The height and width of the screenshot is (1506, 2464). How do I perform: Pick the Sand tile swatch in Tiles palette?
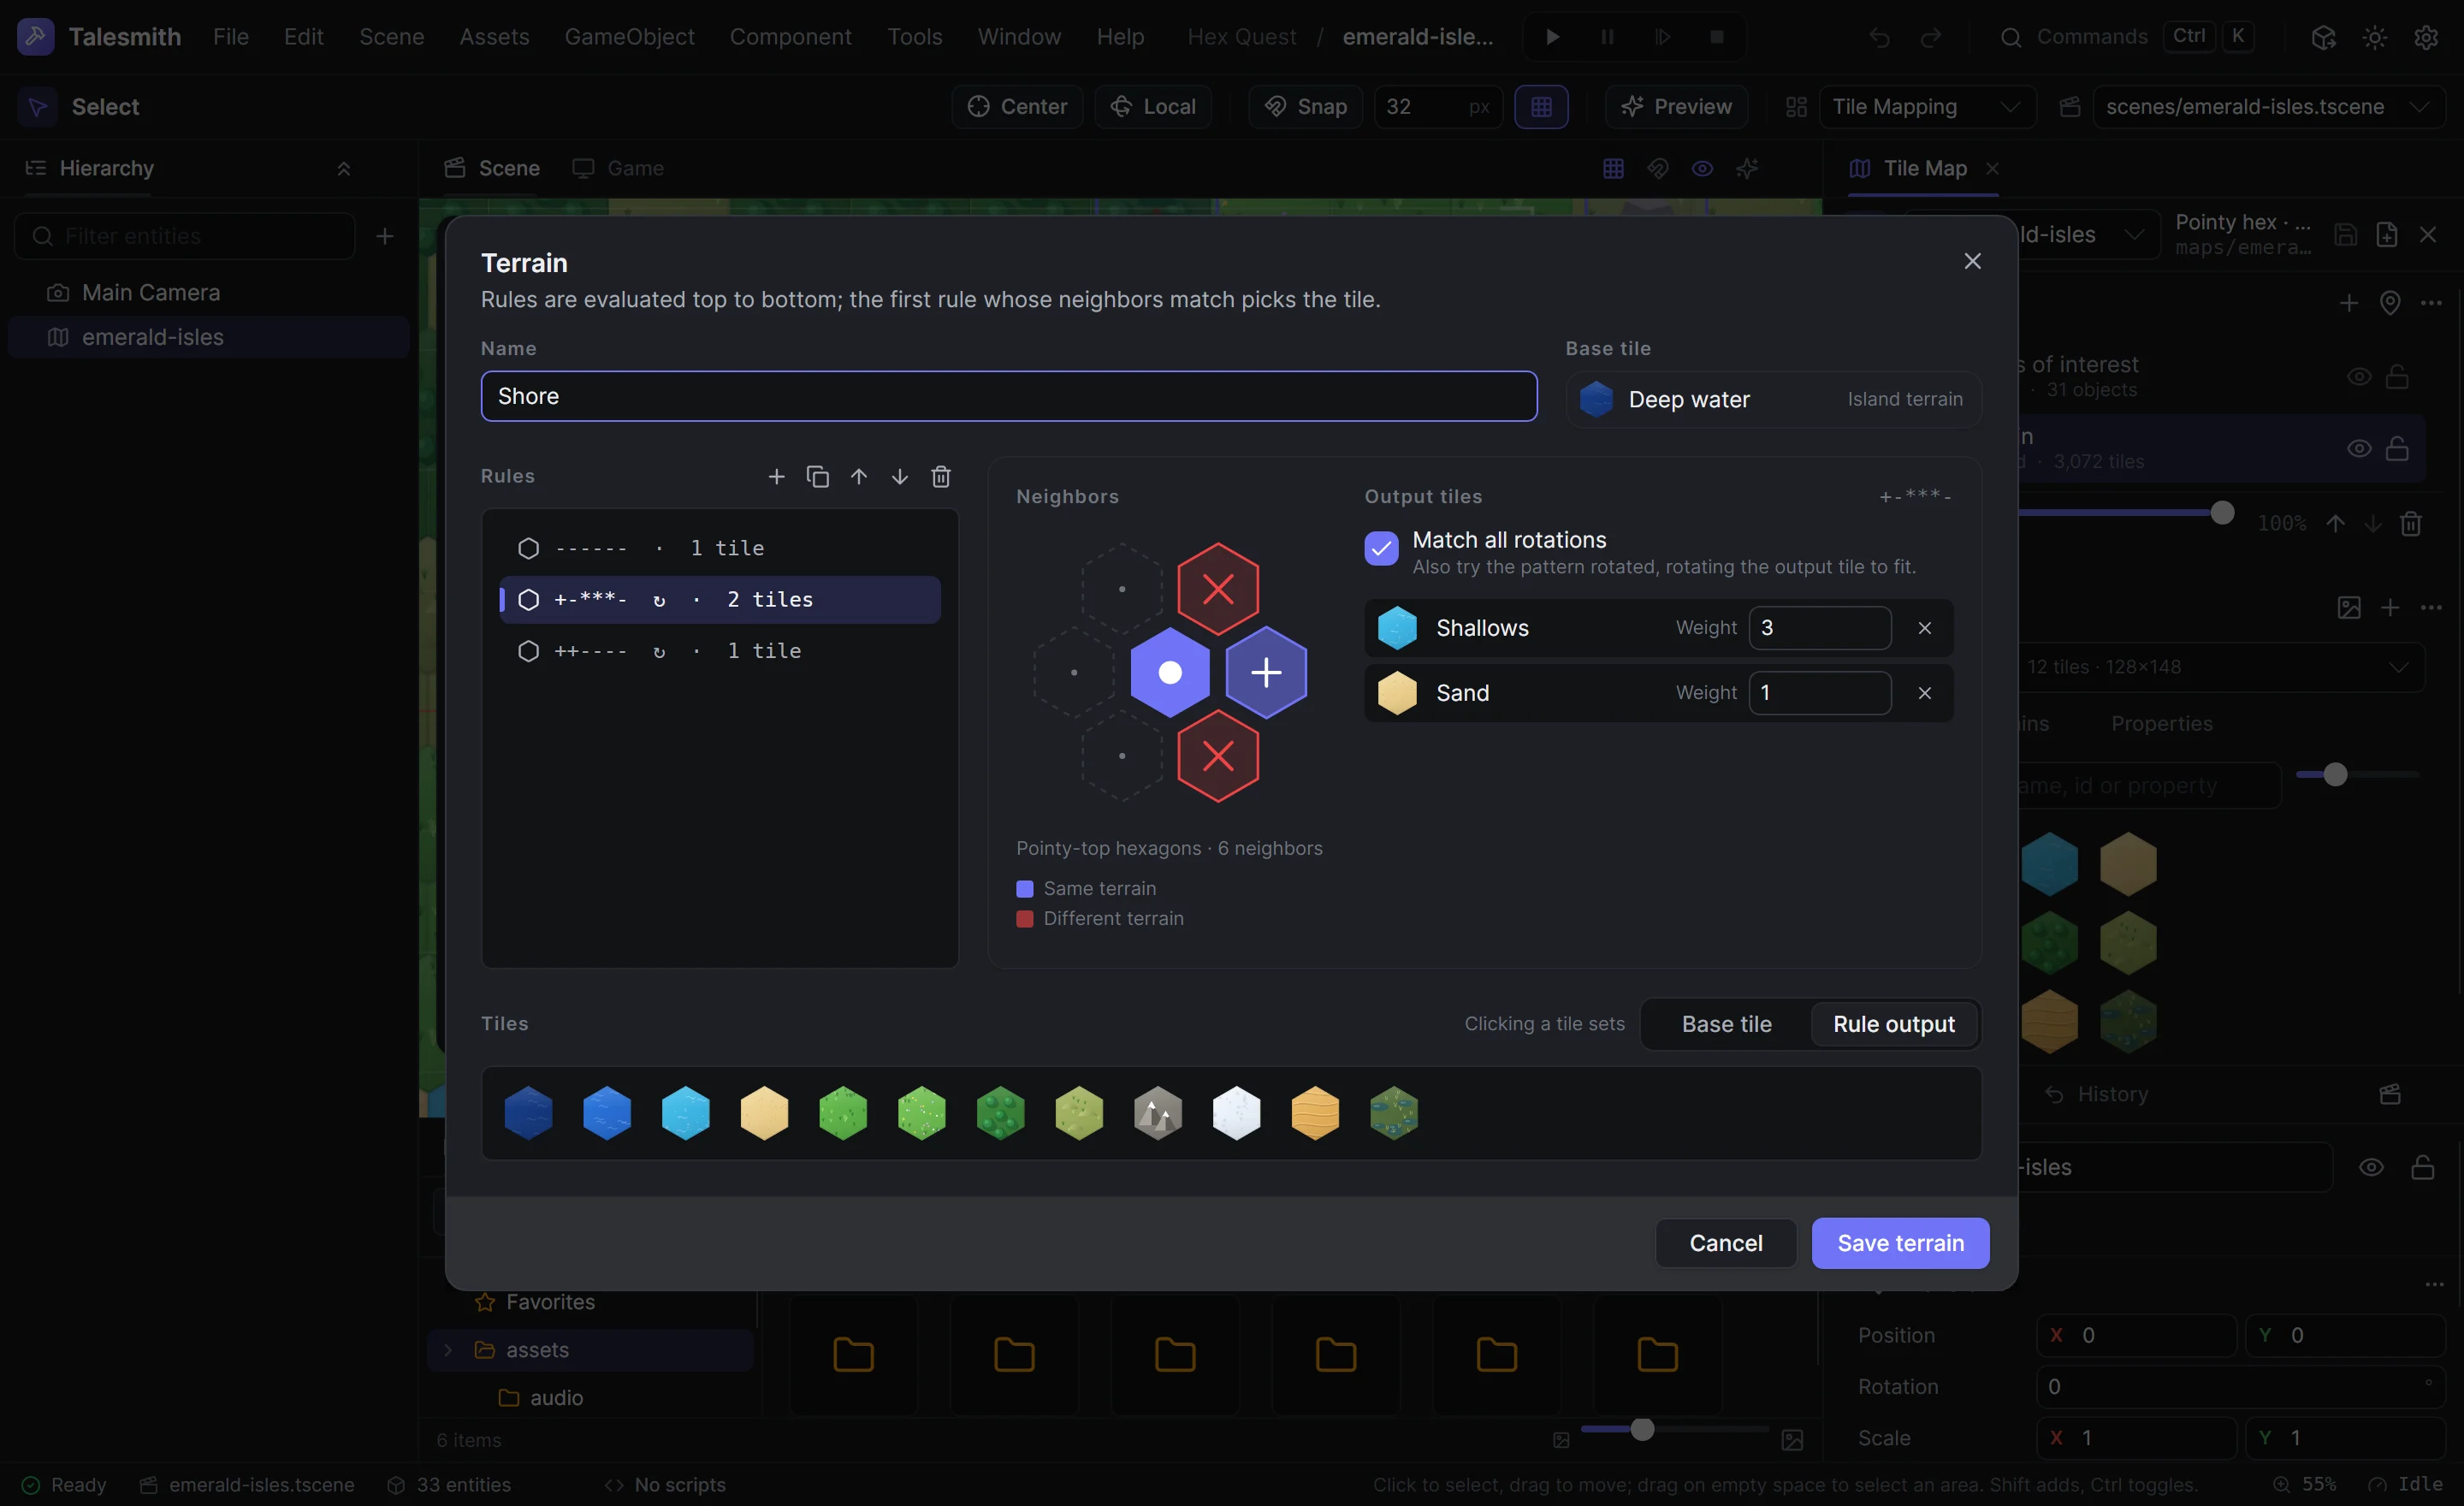click(x=764, y=1113)
